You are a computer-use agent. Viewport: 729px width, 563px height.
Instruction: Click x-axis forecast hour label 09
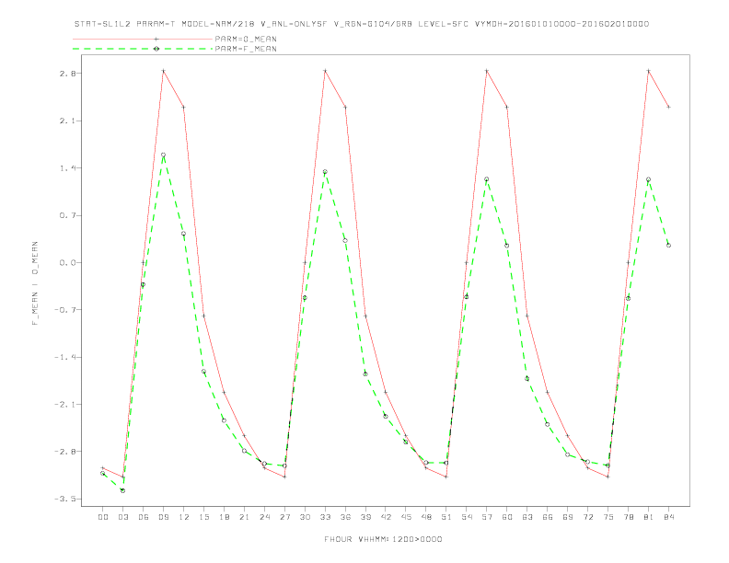coord(163,517)
